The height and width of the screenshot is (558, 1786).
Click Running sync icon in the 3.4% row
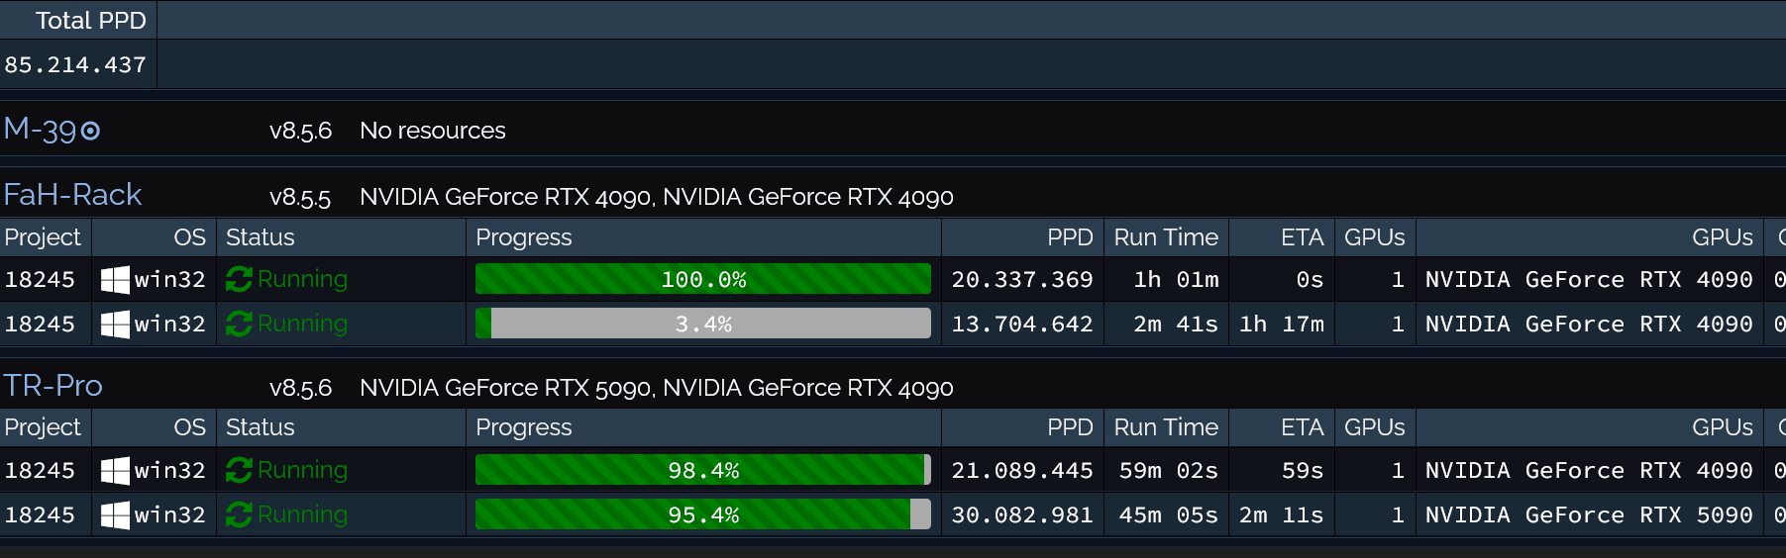pos(239,325)
